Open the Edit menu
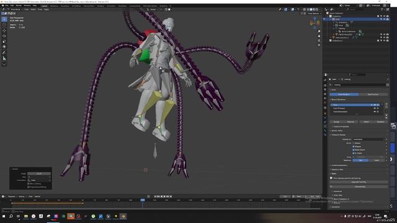Image resolution: width=397 pixels, height=223 pixels. [x=12, y=6]
